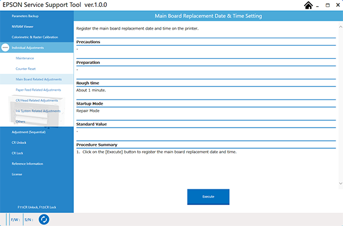Screen dimensions: 343x226
Task: Open Ink System Related Adjustments
Action: (x=37, y=111)
